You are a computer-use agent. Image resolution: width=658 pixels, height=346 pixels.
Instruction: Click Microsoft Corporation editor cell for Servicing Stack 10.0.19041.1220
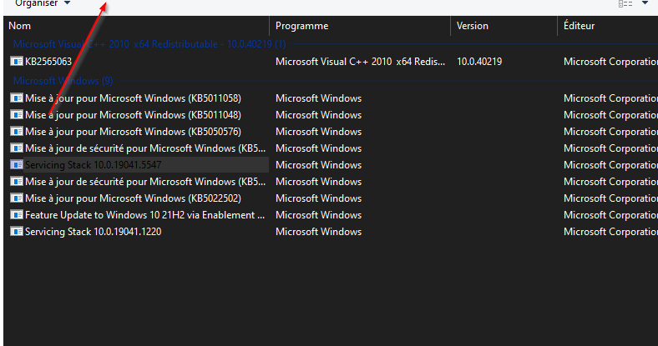610,232
